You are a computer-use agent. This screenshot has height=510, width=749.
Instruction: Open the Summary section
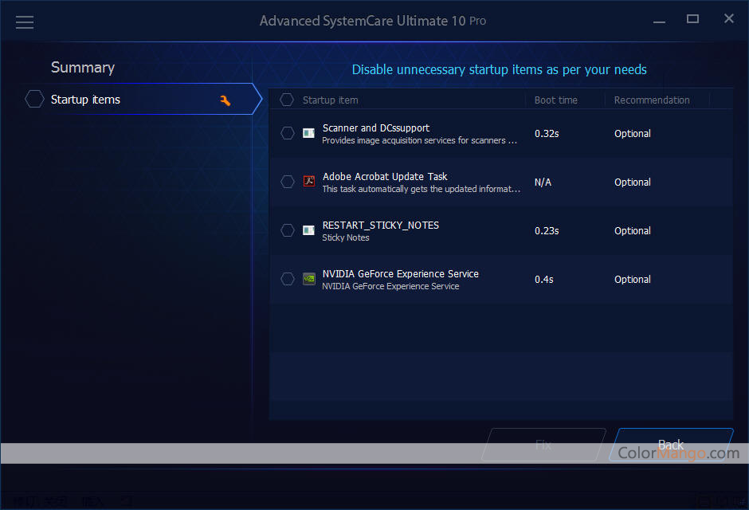[x=83, y=67]
